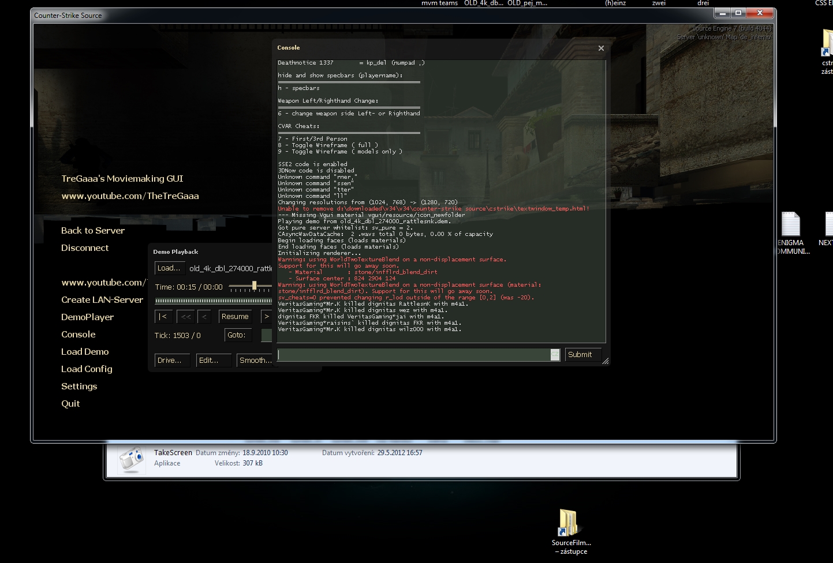The image size is (833, 563).
Task: Click the console resize grip corner
Action: tap(605, 361)
